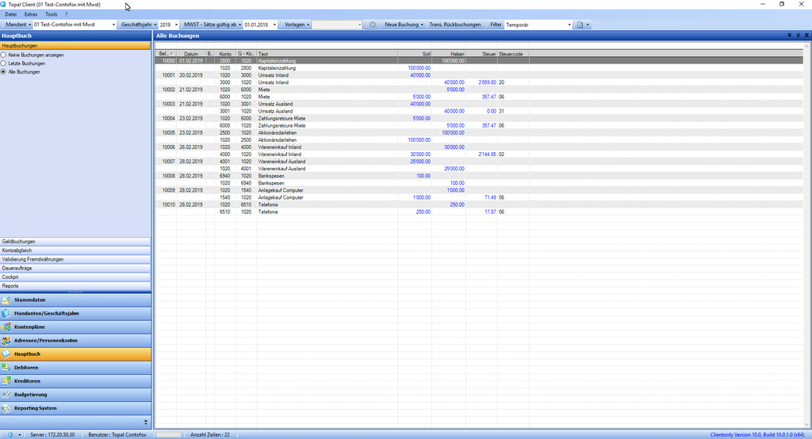812x439 pixels.
Task: Open the Geschäftsjahr 2019 dropdown
Action: click(x=176, y=25)
